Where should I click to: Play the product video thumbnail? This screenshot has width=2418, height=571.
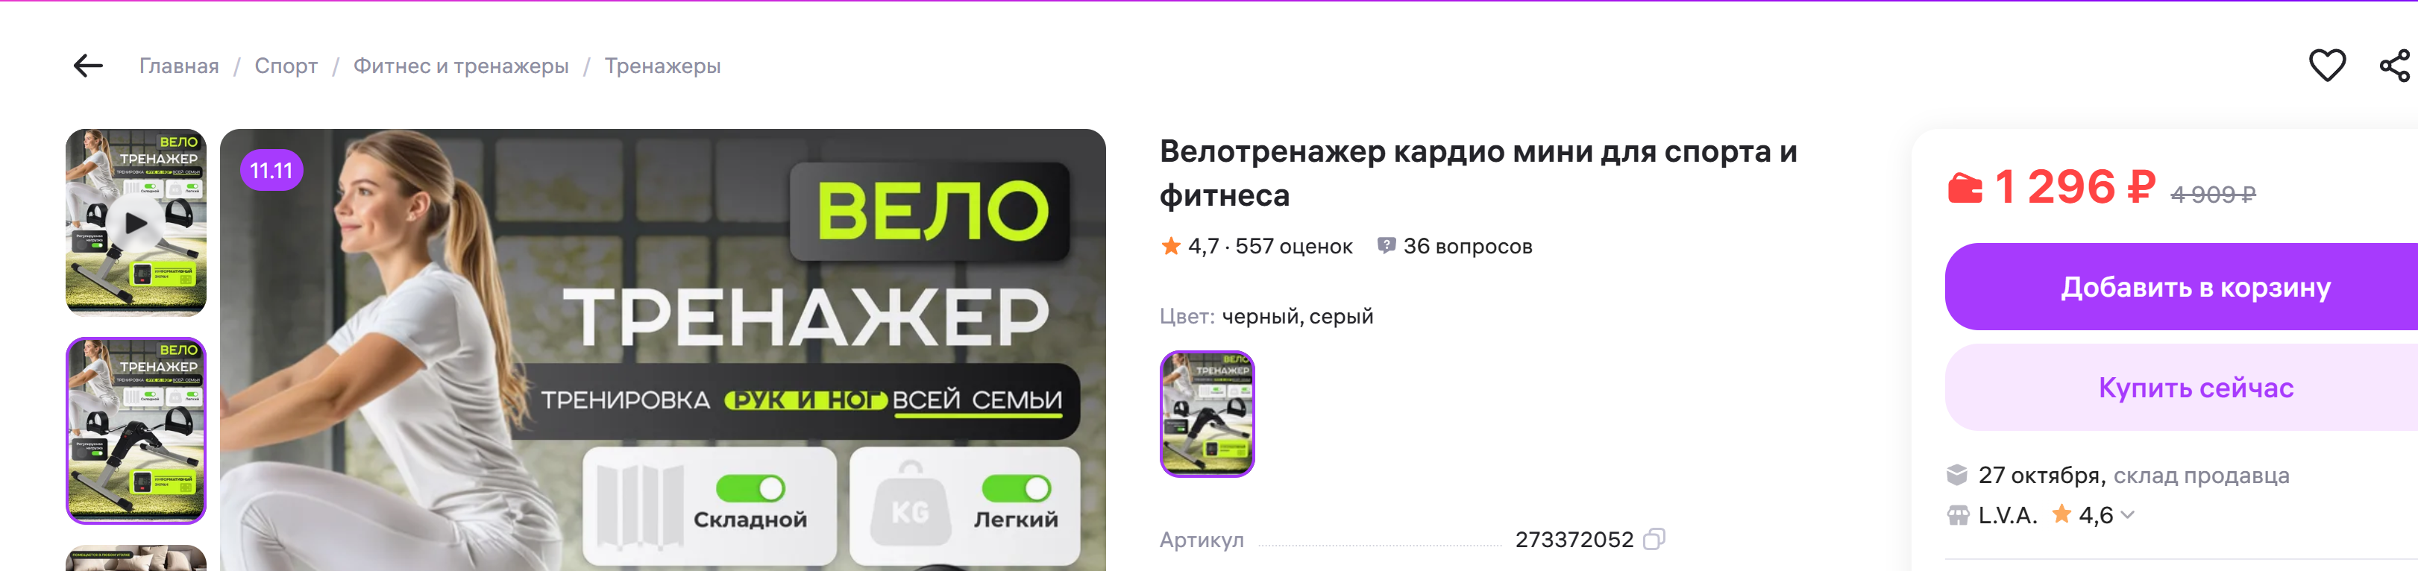[x=136, y=222]
